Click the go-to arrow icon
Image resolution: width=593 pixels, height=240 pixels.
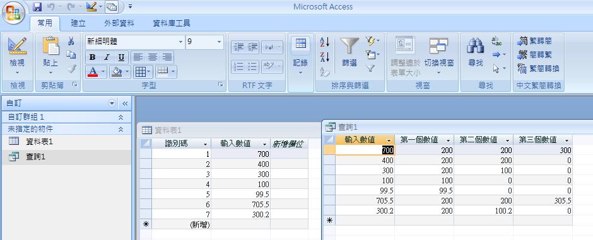point(499,55)
